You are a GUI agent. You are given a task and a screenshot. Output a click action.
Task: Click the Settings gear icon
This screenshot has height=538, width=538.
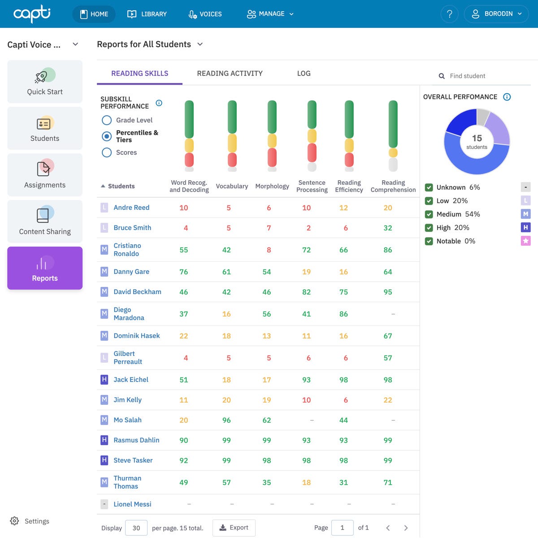(x=14, y=521)
